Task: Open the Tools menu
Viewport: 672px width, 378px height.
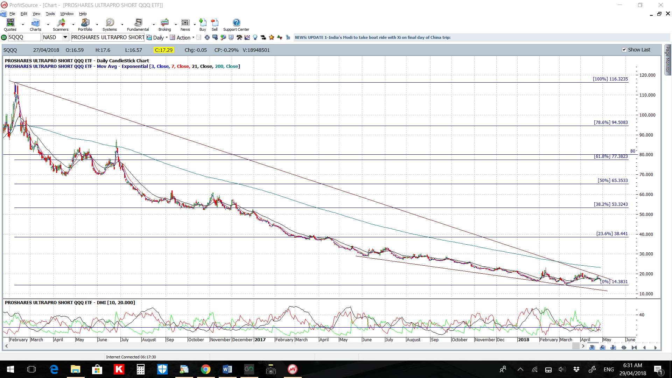Action: [50, 14]
